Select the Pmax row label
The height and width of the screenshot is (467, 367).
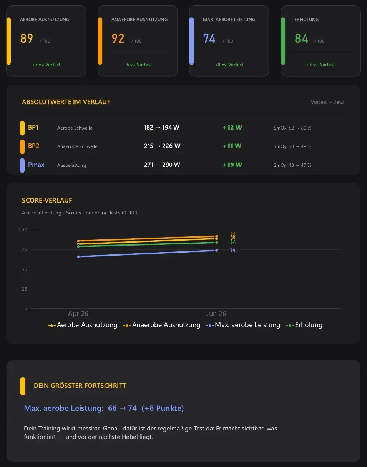click(x=36, y=165)
